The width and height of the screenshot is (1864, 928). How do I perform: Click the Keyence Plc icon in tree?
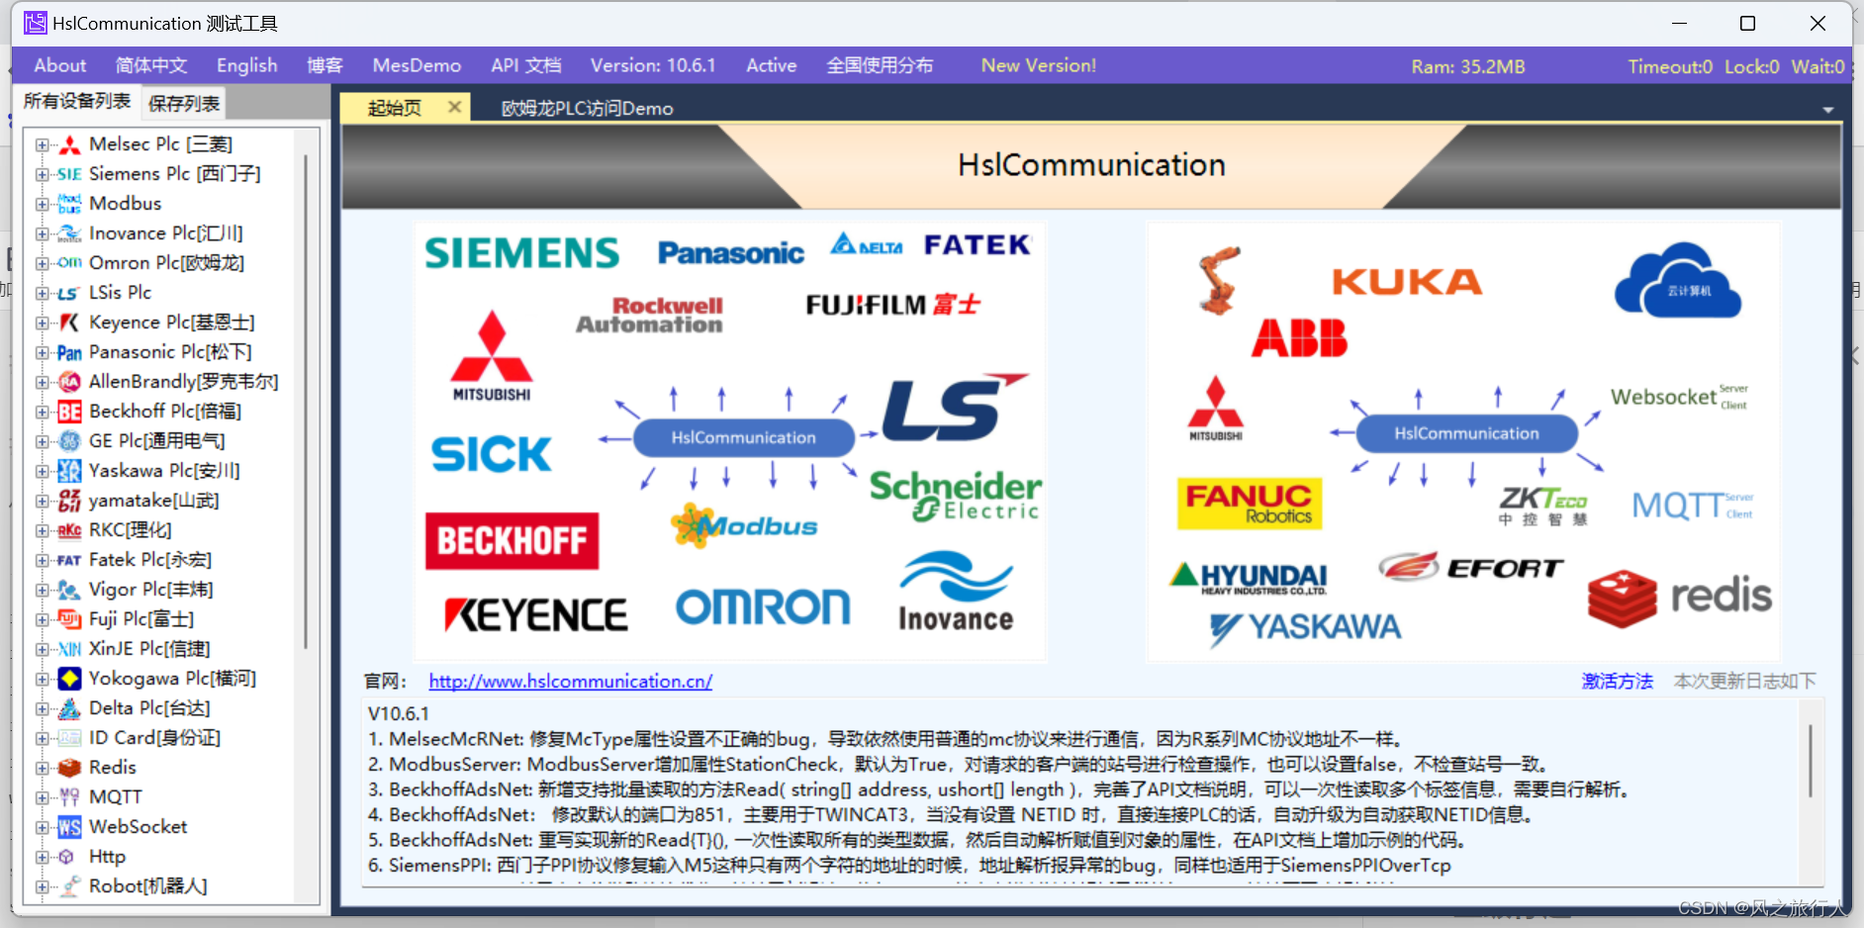[x=69, y=323]
